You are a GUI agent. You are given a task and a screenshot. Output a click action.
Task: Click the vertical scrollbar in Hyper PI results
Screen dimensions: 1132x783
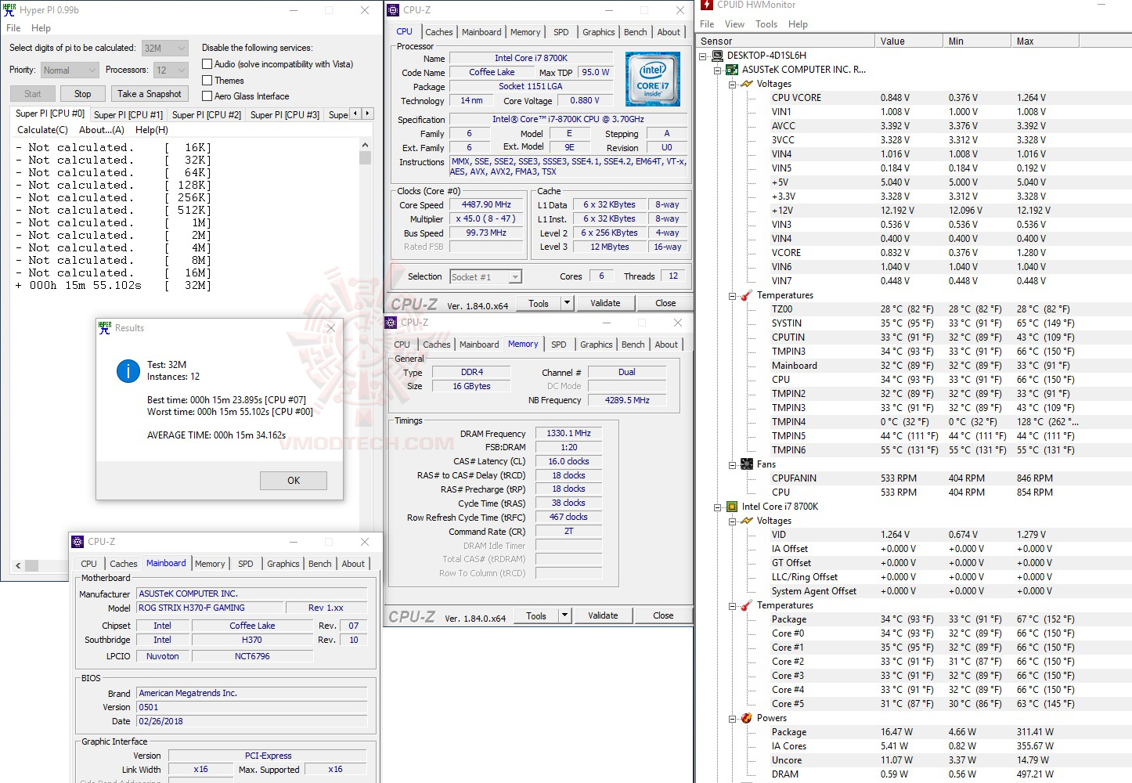tap(365, 157)
